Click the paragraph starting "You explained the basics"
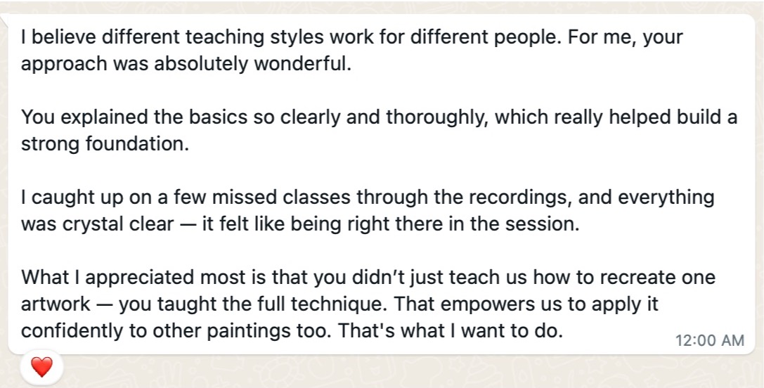The image size is (764, 388). click(379, 131)
